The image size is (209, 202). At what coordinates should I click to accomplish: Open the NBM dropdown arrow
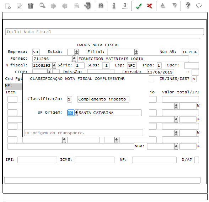(176, 146)
